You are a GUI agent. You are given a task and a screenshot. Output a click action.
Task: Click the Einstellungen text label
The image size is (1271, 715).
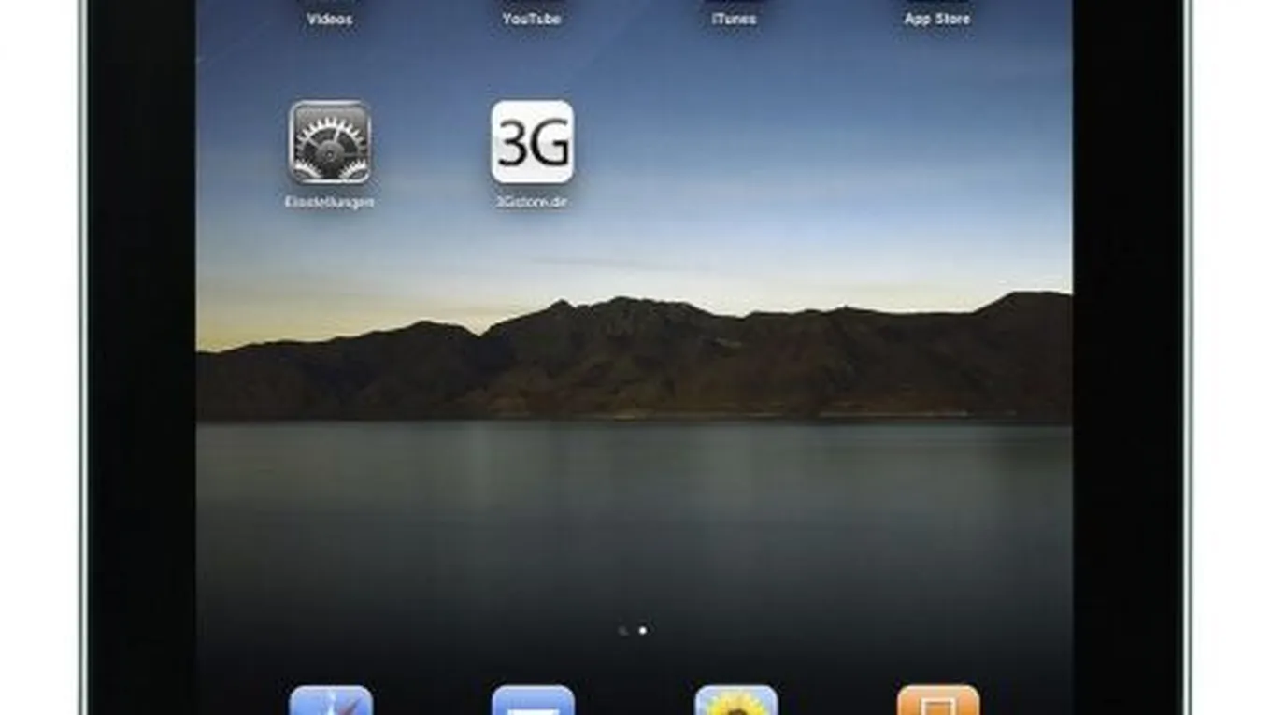[x=330, y=202]
